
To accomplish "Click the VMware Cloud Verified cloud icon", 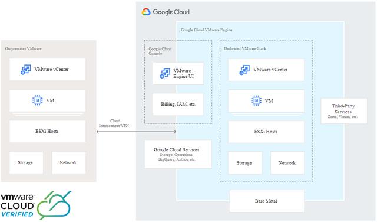I will click(x=55, y=205).
